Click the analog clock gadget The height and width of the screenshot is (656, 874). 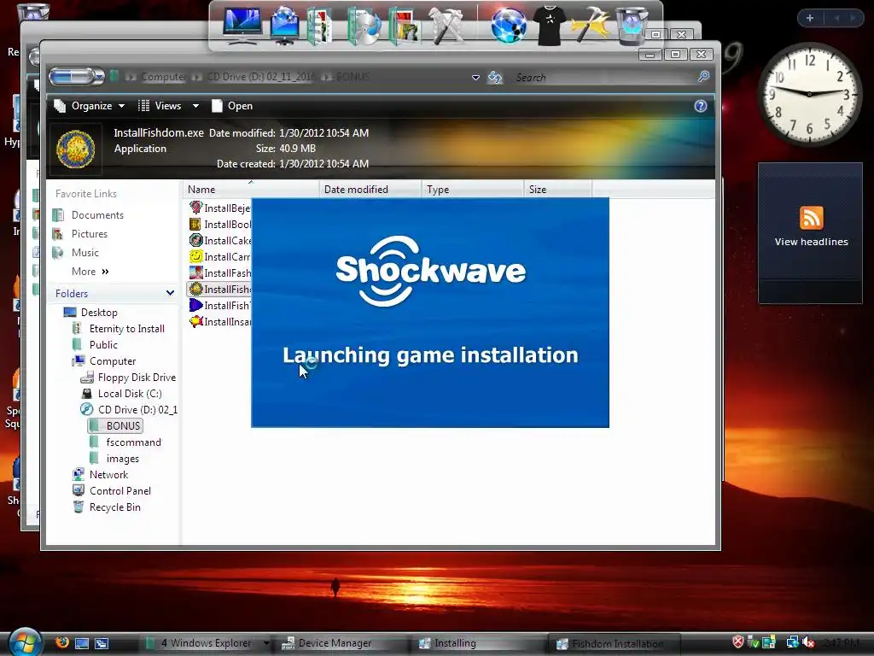[809, 94]
